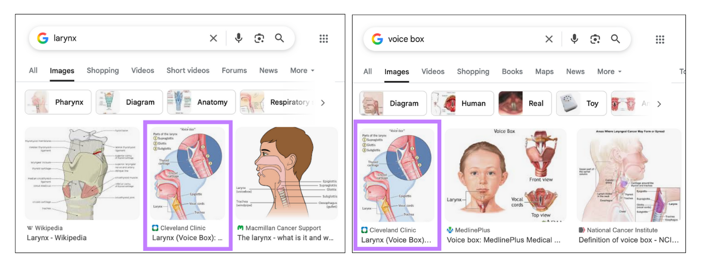
Task: Click the magnifier search button in larynx window
Action: coord(279,38)
